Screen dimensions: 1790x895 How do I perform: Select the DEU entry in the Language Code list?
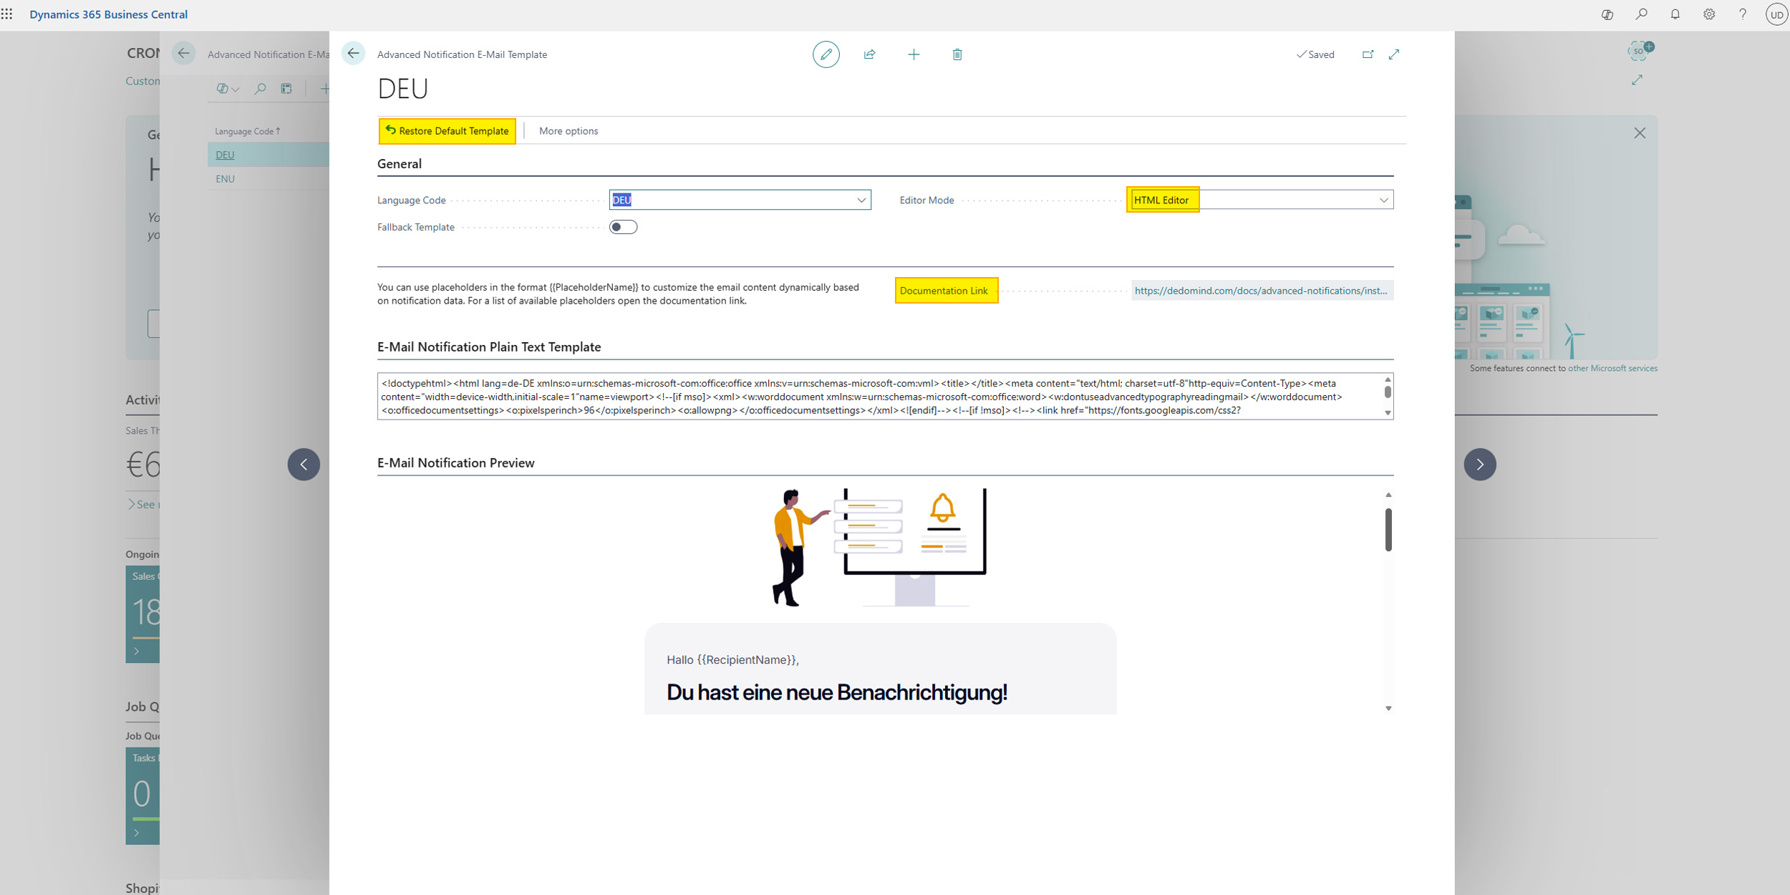tap(225, 155)
